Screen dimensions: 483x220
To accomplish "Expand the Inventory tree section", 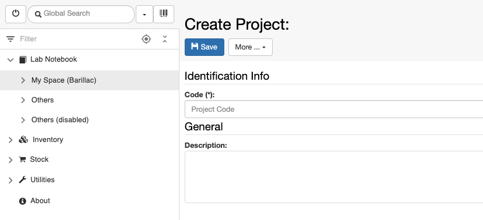I will coord(10,140).
